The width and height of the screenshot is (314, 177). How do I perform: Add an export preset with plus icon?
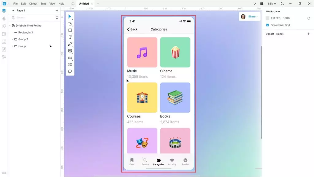308,34
